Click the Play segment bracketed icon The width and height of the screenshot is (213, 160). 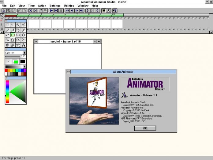click(x=56, y=11)
